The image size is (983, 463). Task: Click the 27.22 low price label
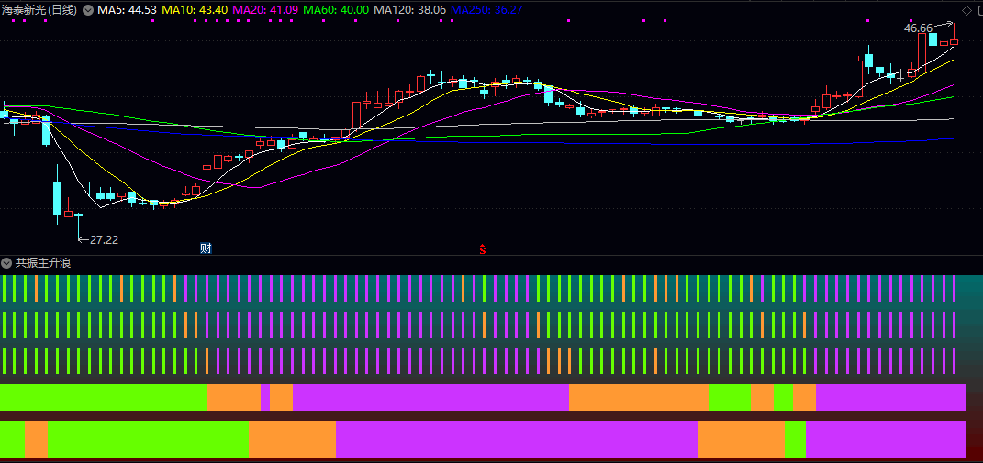point(104,239)
